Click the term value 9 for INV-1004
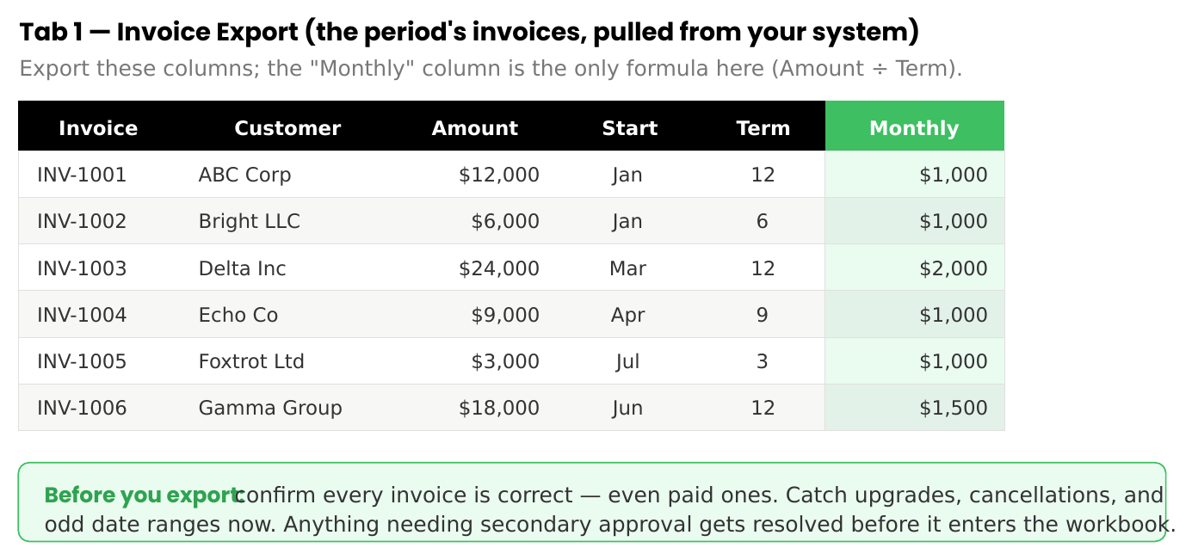Image resolution: width=1192 pixels, height=560 pixels. coord(763,315)
